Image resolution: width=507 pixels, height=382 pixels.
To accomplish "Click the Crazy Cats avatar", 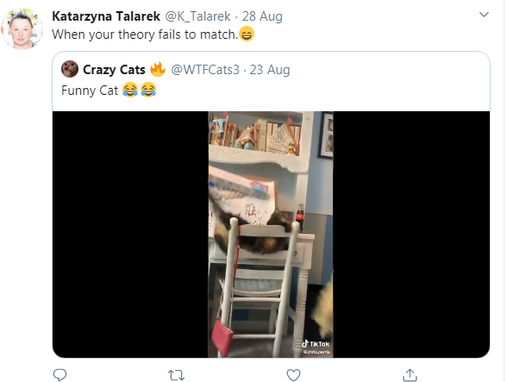I will pos(70,69).
